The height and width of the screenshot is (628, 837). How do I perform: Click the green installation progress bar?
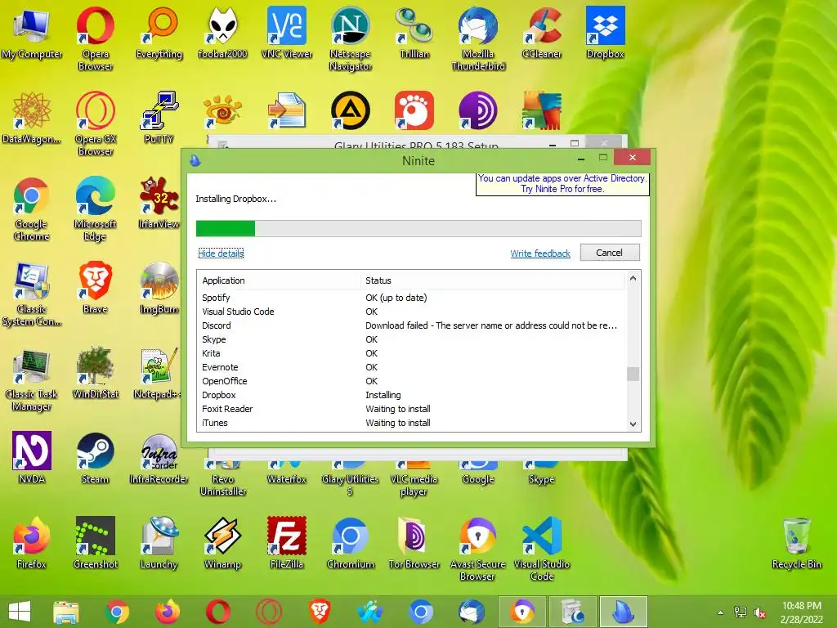pyautogui.click(x=418, y=229)
